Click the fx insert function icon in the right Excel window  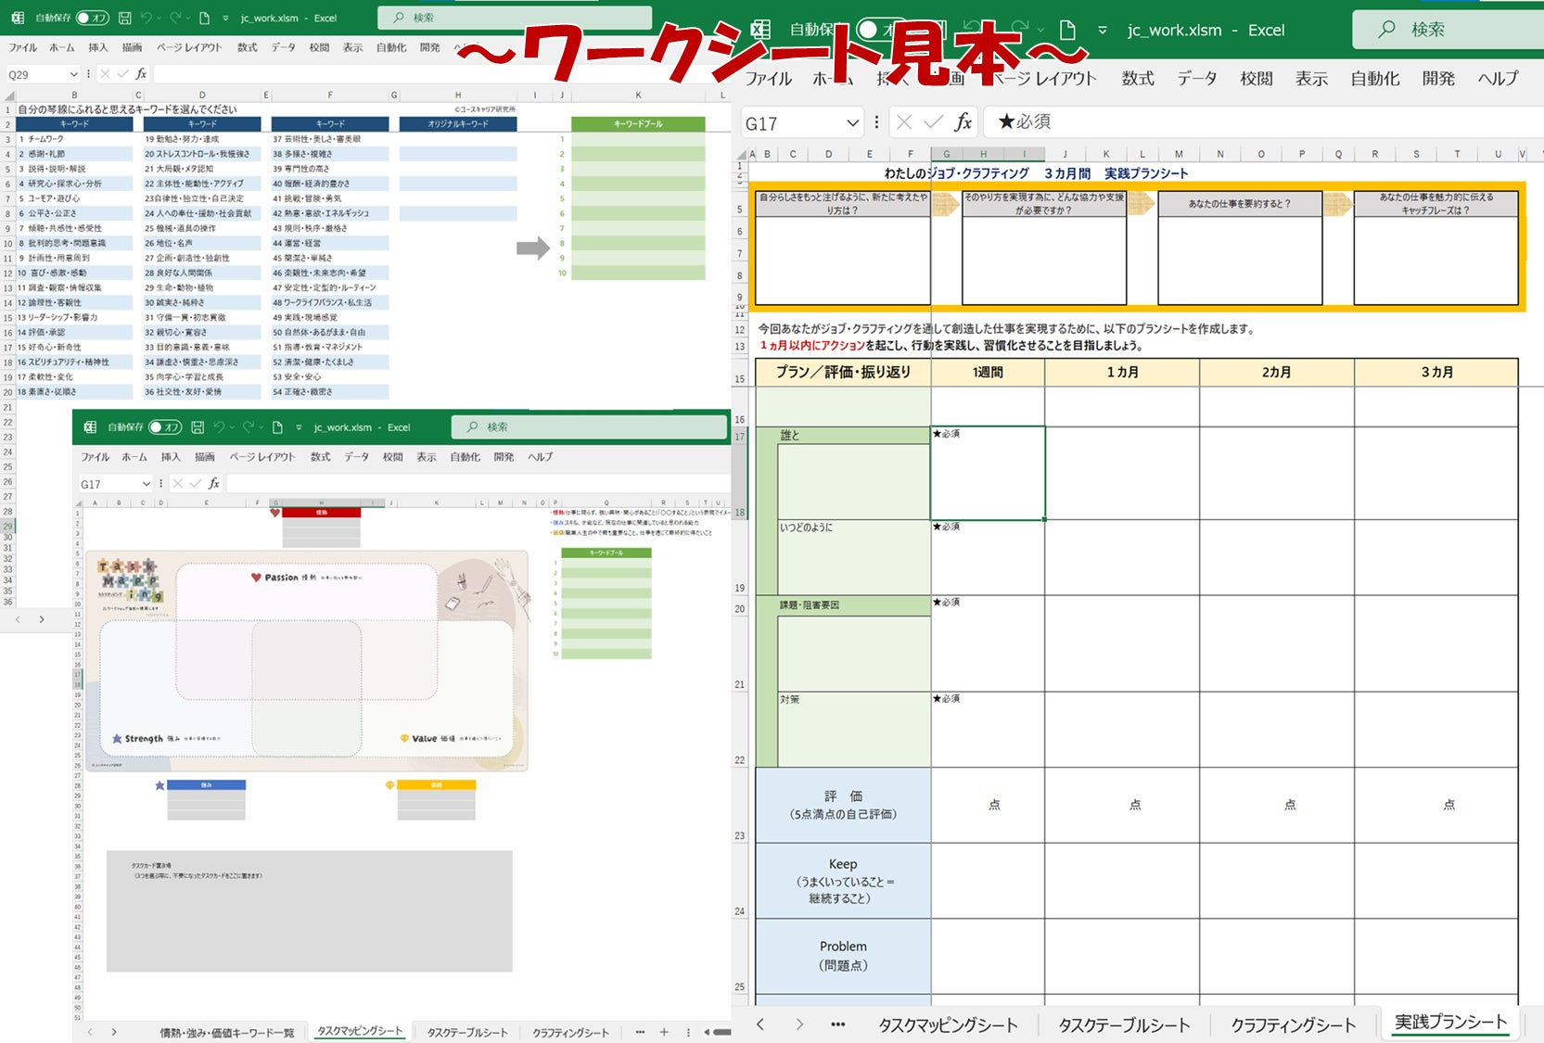tap(963, 122)
